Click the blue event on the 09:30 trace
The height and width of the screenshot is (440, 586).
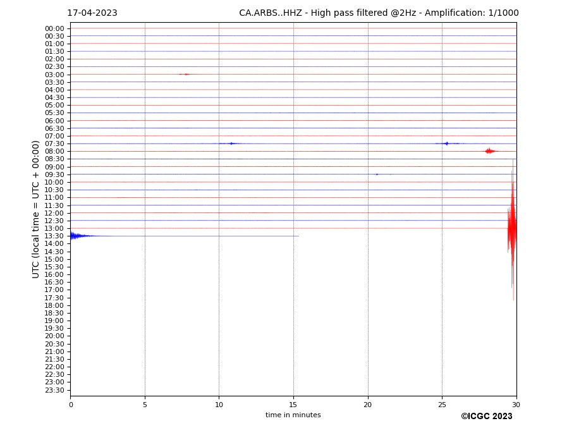[x=377, y=174]
